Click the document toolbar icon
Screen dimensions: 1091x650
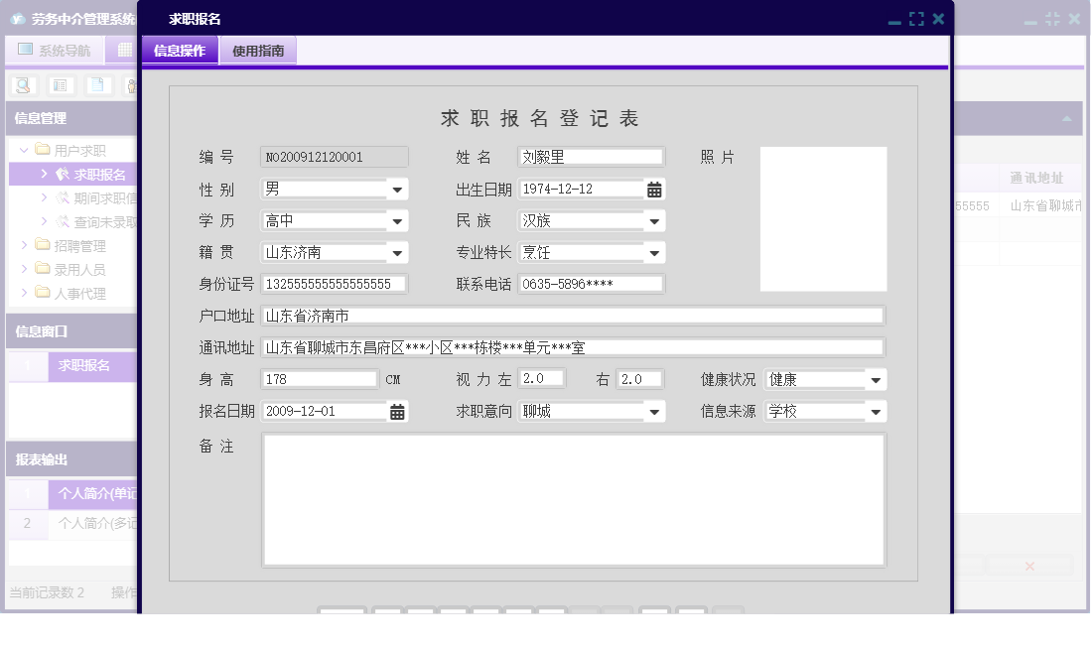(96, 85)
